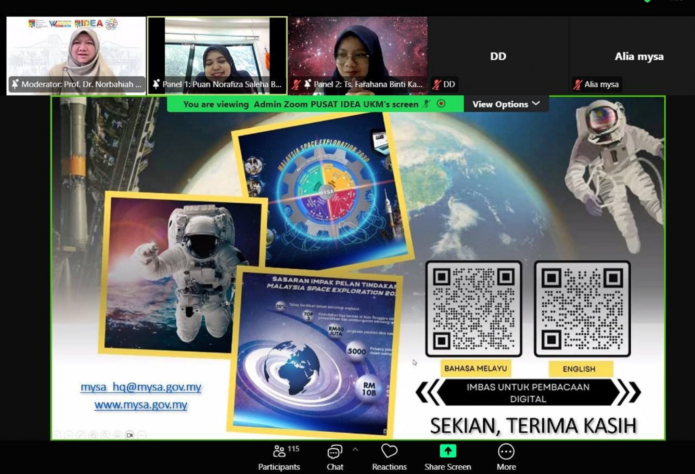Click the green Share Screen icon
Screen dimensions: 695x474
448,451
